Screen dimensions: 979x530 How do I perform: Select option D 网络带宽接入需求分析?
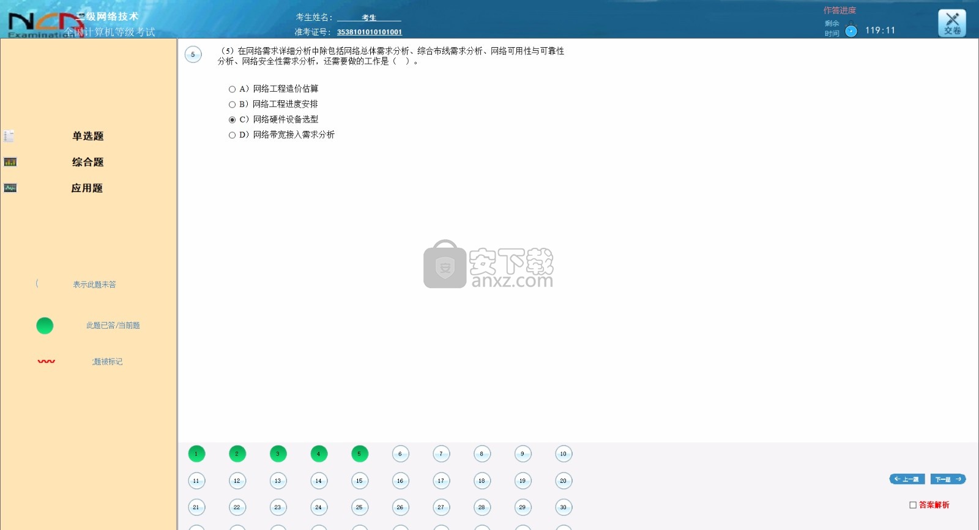[x=232, y=135]
